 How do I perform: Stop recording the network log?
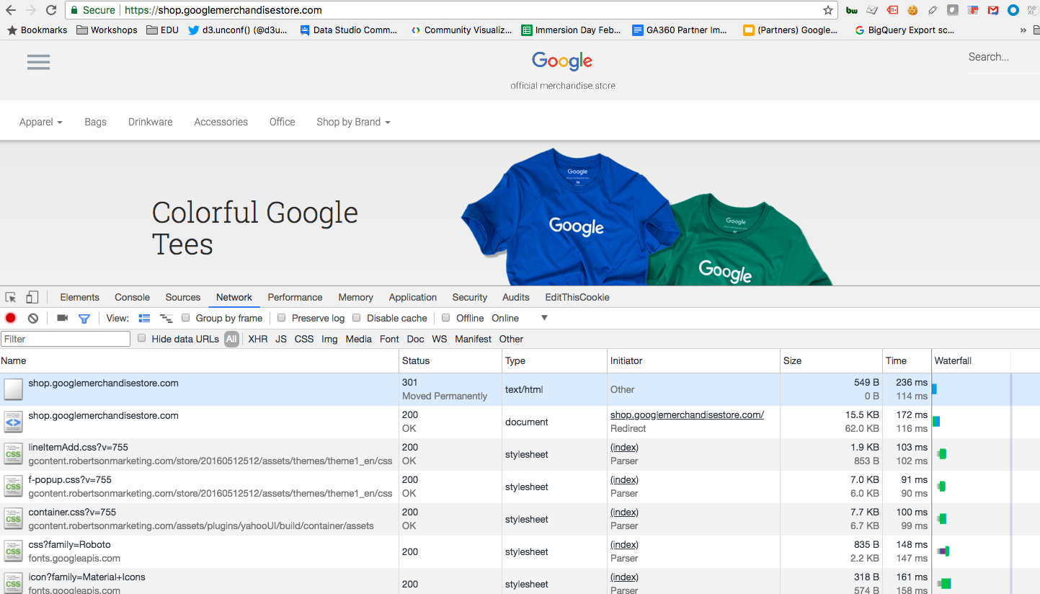[11, 318]
